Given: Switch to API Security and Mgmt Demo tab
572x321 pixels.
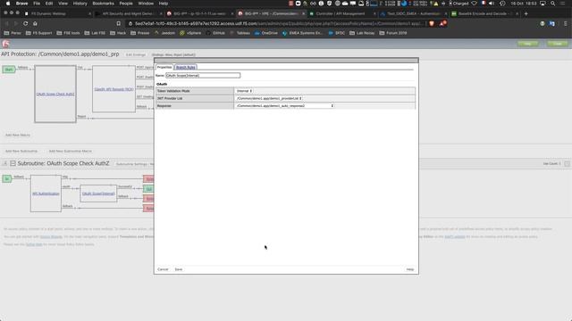Looking at the screenshot, I should tap(129, 14).
